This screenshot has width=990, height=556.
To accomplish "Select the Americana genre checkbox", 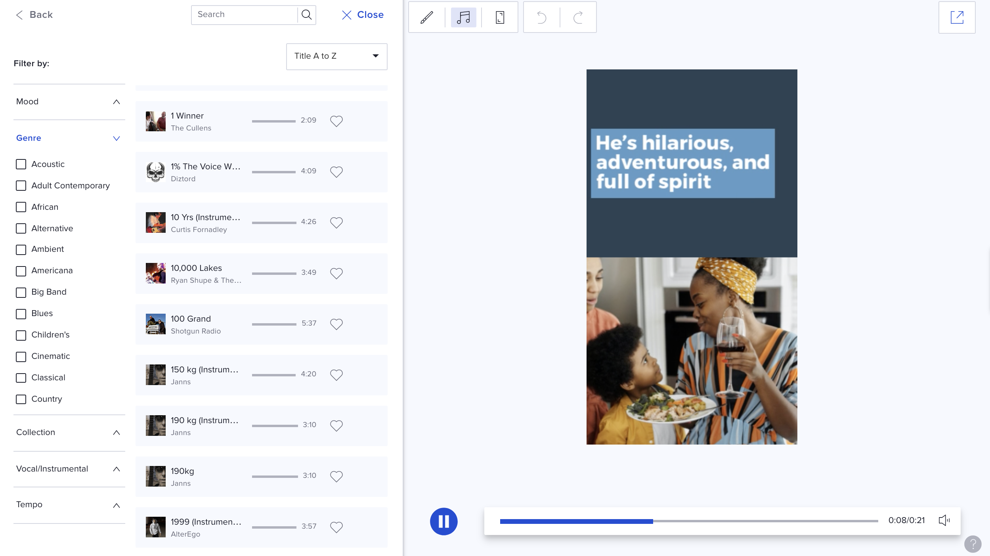I will point(21,271).
